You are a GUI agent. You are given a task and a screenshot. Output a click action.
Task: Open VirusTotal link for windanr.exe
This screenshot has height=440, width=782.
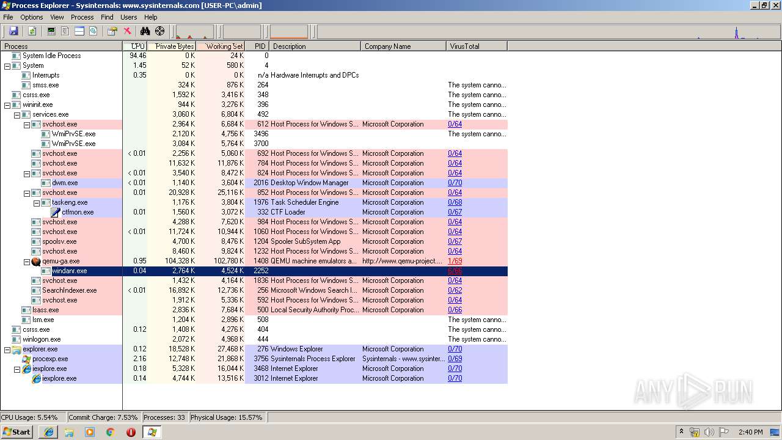click(455, 271)
